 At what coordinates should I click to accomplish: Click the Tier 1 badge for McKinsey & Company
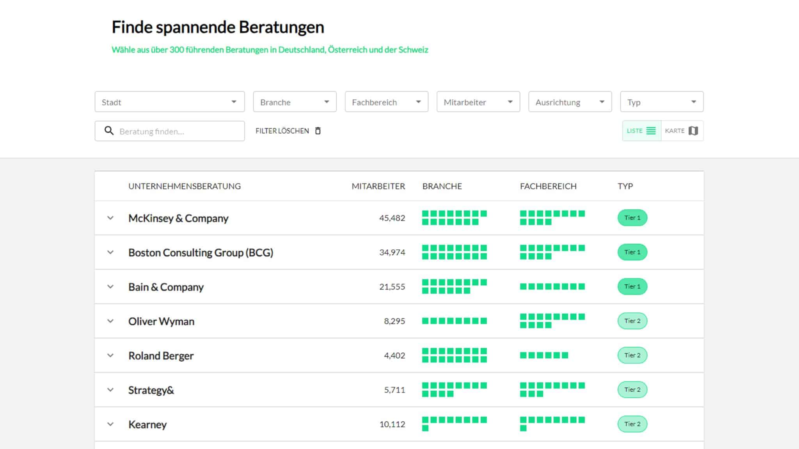[632, 218]
